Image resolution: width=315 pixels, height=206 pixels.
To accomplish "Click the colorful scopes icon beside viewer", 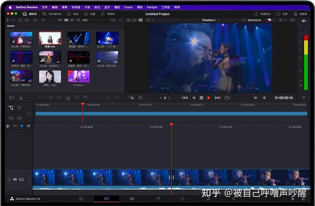I will (x=293, y=20).
